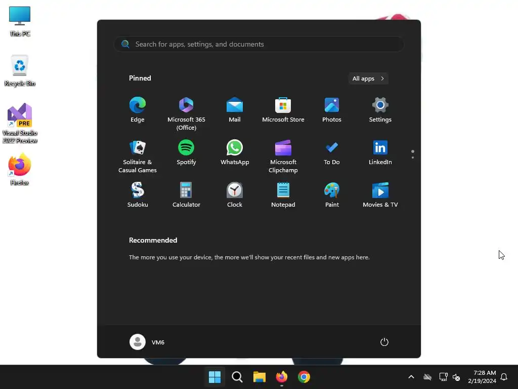Screen dimensions: 518x389
Task: Open Movies & TV app
Action: [380, 195]
